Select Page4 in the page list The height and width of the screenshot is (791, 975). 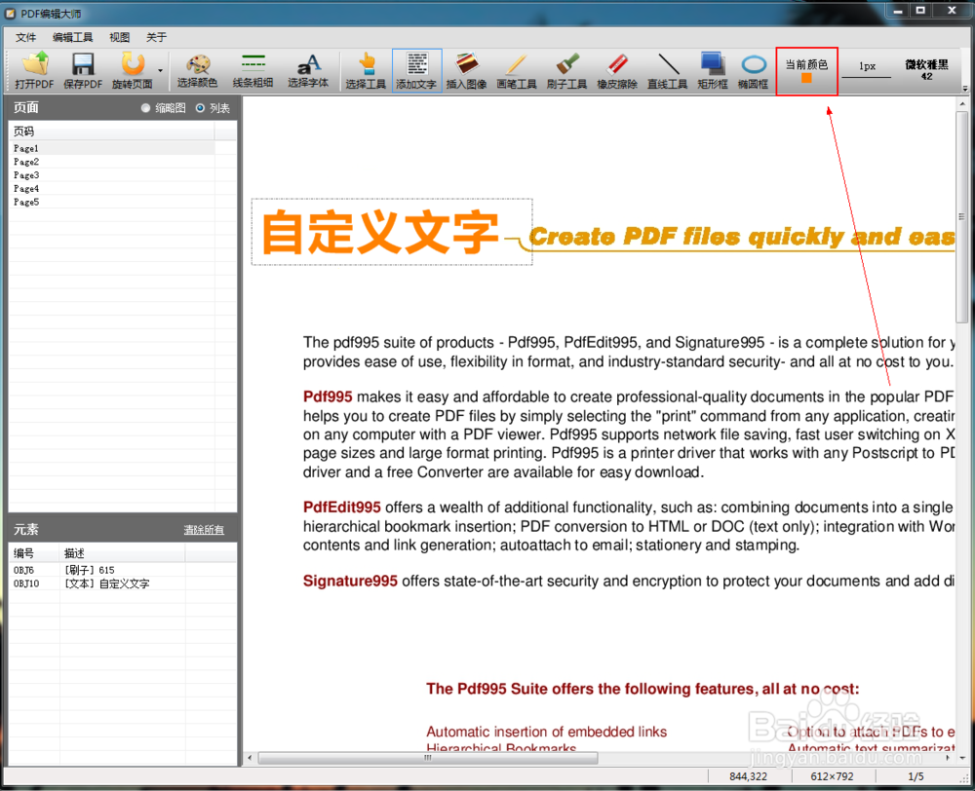[112, 188]
